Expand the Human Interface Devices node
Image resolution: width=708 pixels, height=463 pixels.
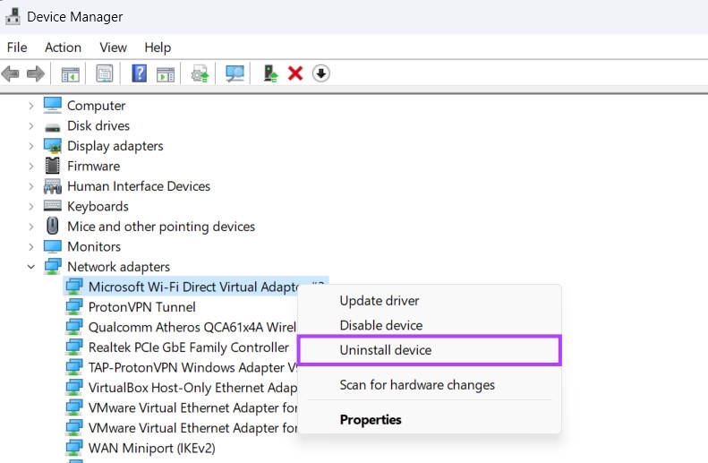30,186
